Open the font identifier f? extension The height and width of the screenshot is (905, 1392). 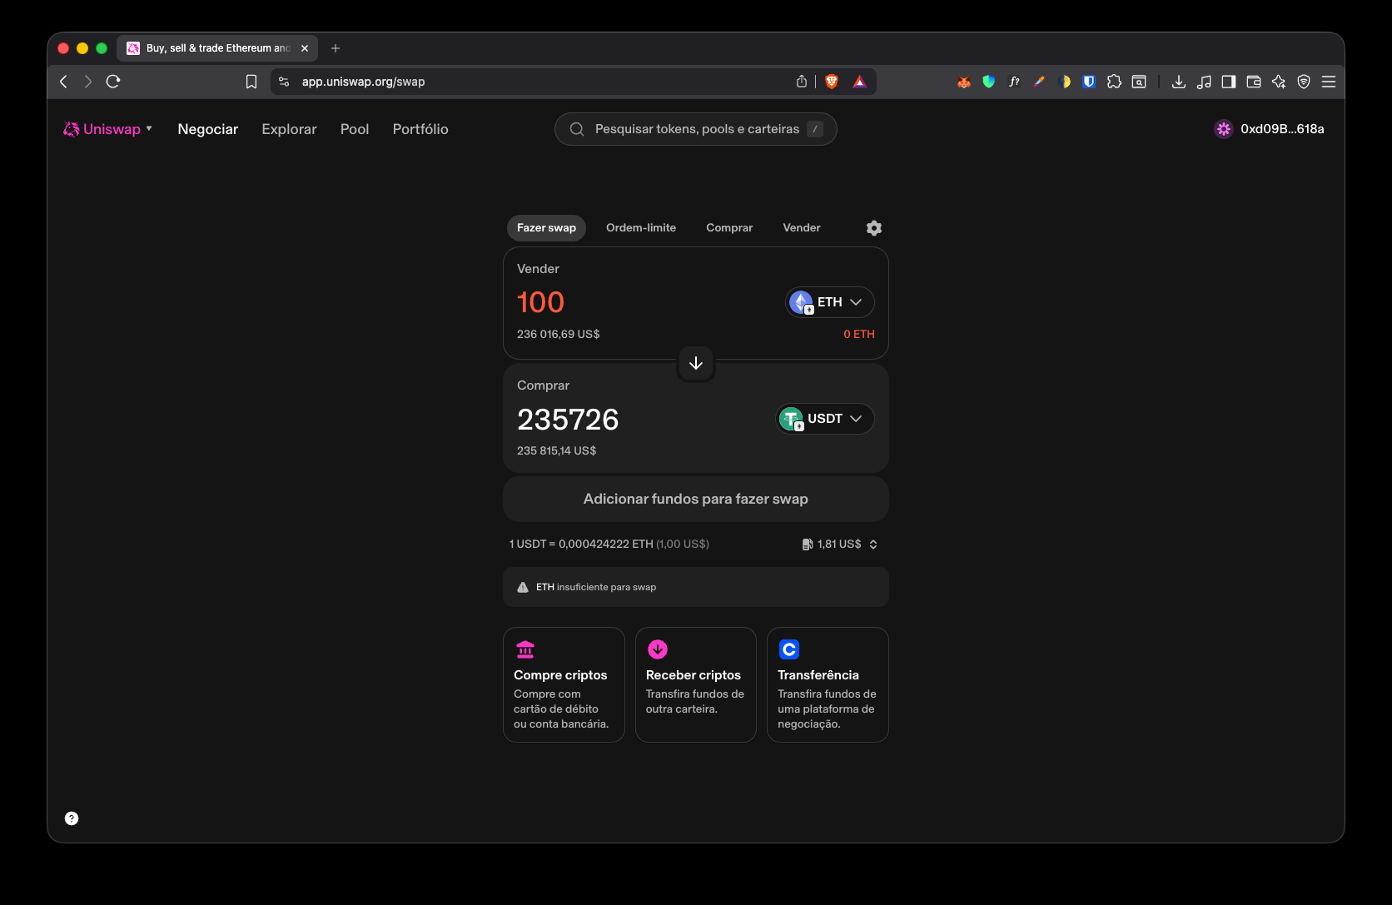pyautogui.click(x=1014, y=82)
